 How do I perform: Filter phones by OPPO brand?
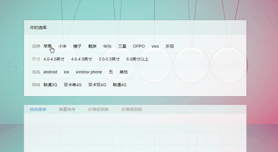[139, 46]
